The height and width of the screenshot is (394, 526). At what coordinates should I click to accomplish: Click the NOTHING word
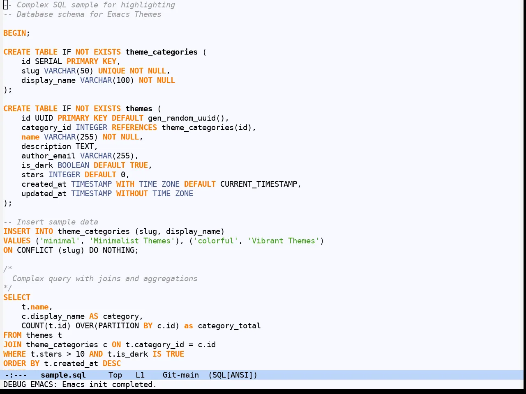coord(118,250)
